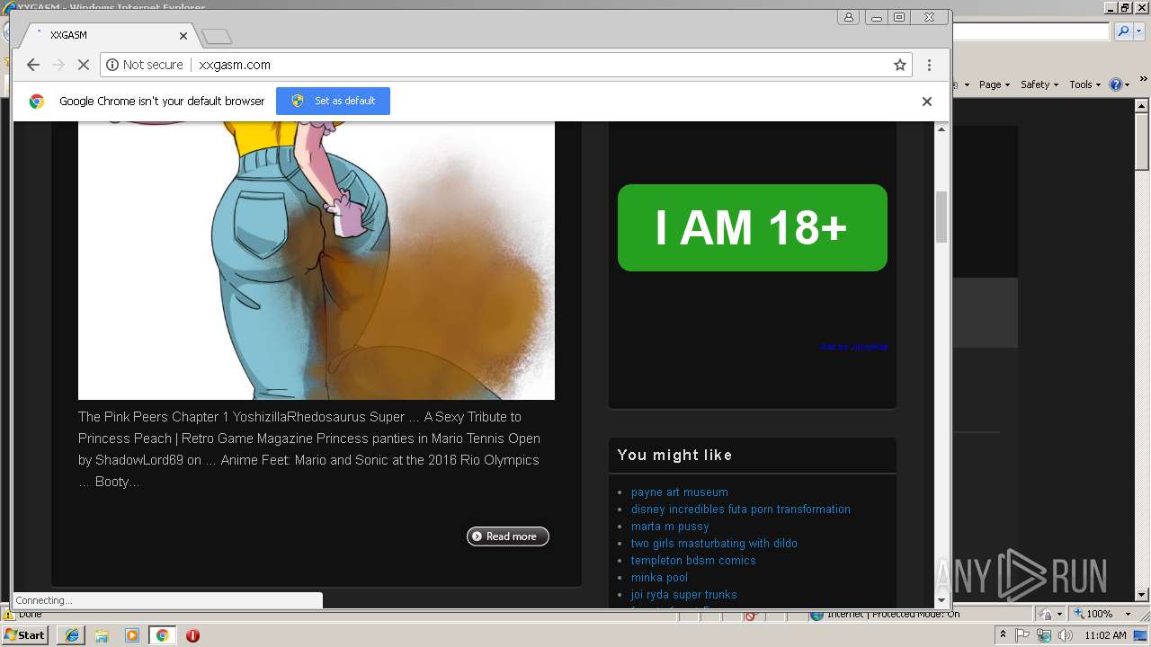Open the Windows Start menu
This screenshot has height=647, width=1151.
[x=24, y=634]
